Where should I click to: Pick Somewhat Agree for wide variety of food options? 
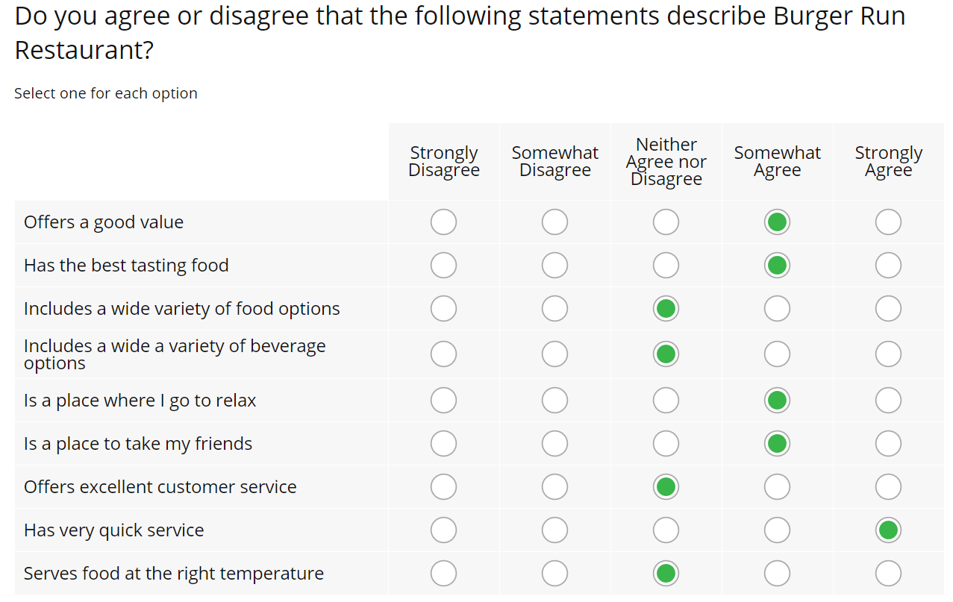point(777,309)
